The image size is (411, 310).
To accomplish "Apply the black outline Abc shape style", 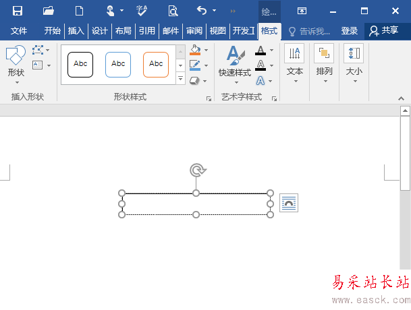I will [80, 65].
